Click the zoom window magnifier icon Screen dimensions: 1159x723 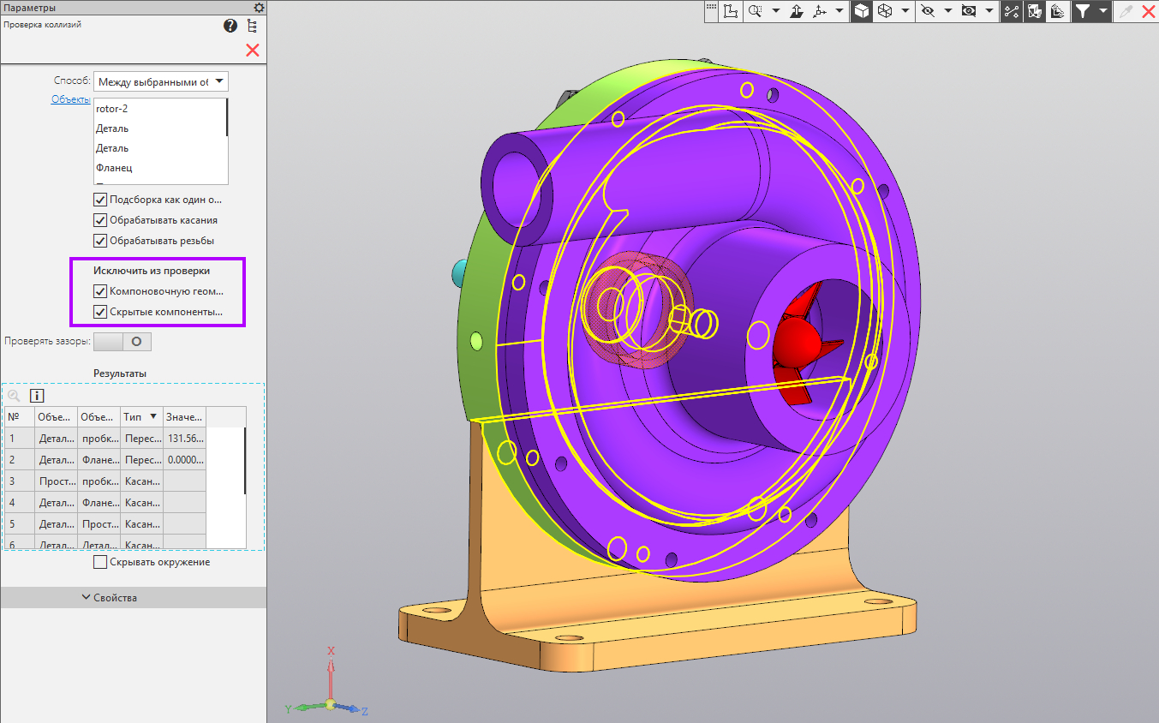click(x=756, y=11)
